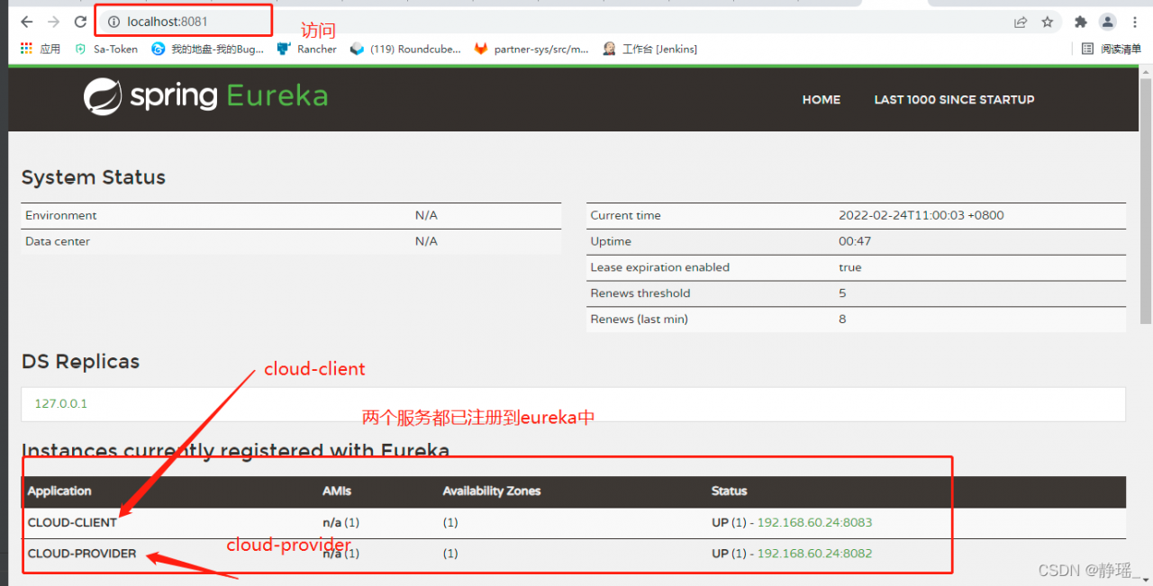Image resolution: width=1153 pixels, height=586 pixels.
Task: Click the AMIs column header
Action: (337, 491)
